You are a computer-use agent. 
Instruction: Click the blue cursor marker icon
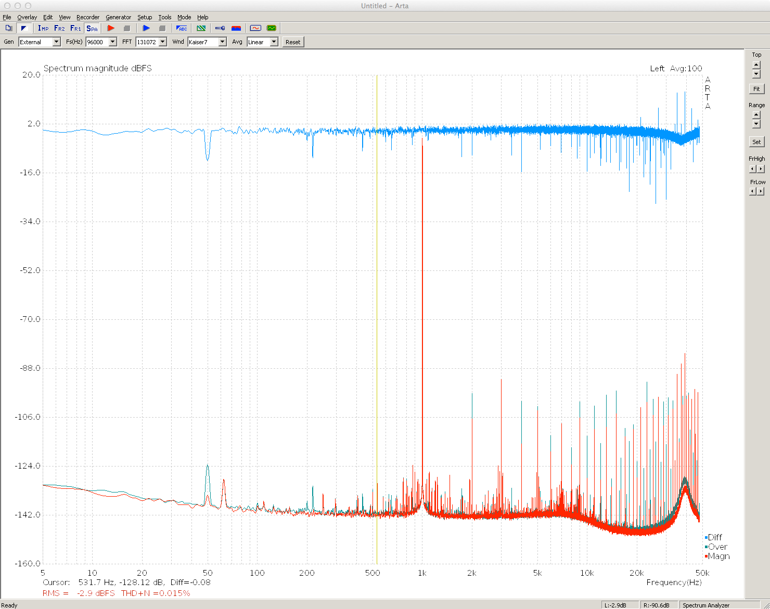click(x=220, y=28)
